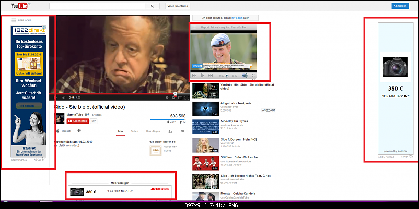Select the Hinzufügen tab
This screenshot has height=209, width=419.
click(x=153, y=131)
